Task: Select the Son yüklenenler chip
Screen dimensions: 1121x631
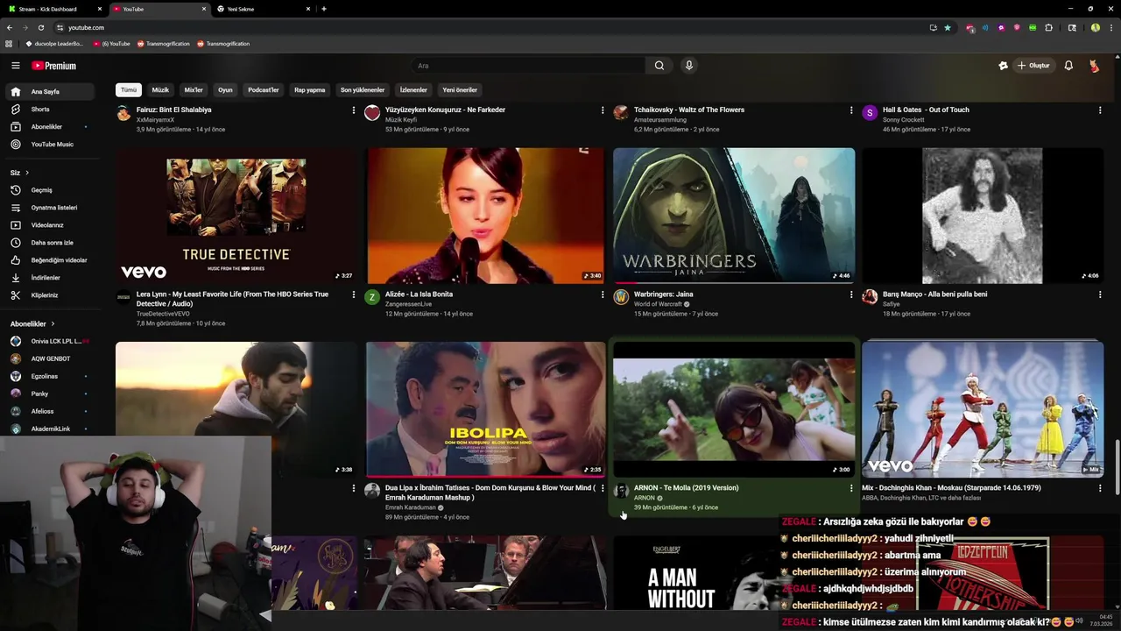Action: tap(363, 90)
